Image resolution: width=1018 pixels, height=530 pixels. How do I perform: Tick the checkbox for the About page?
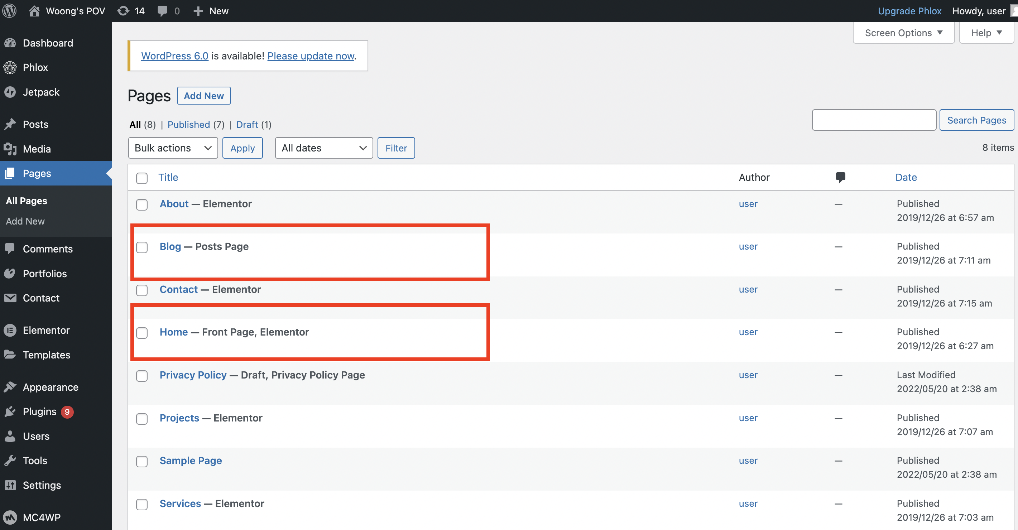click(142, 204)
